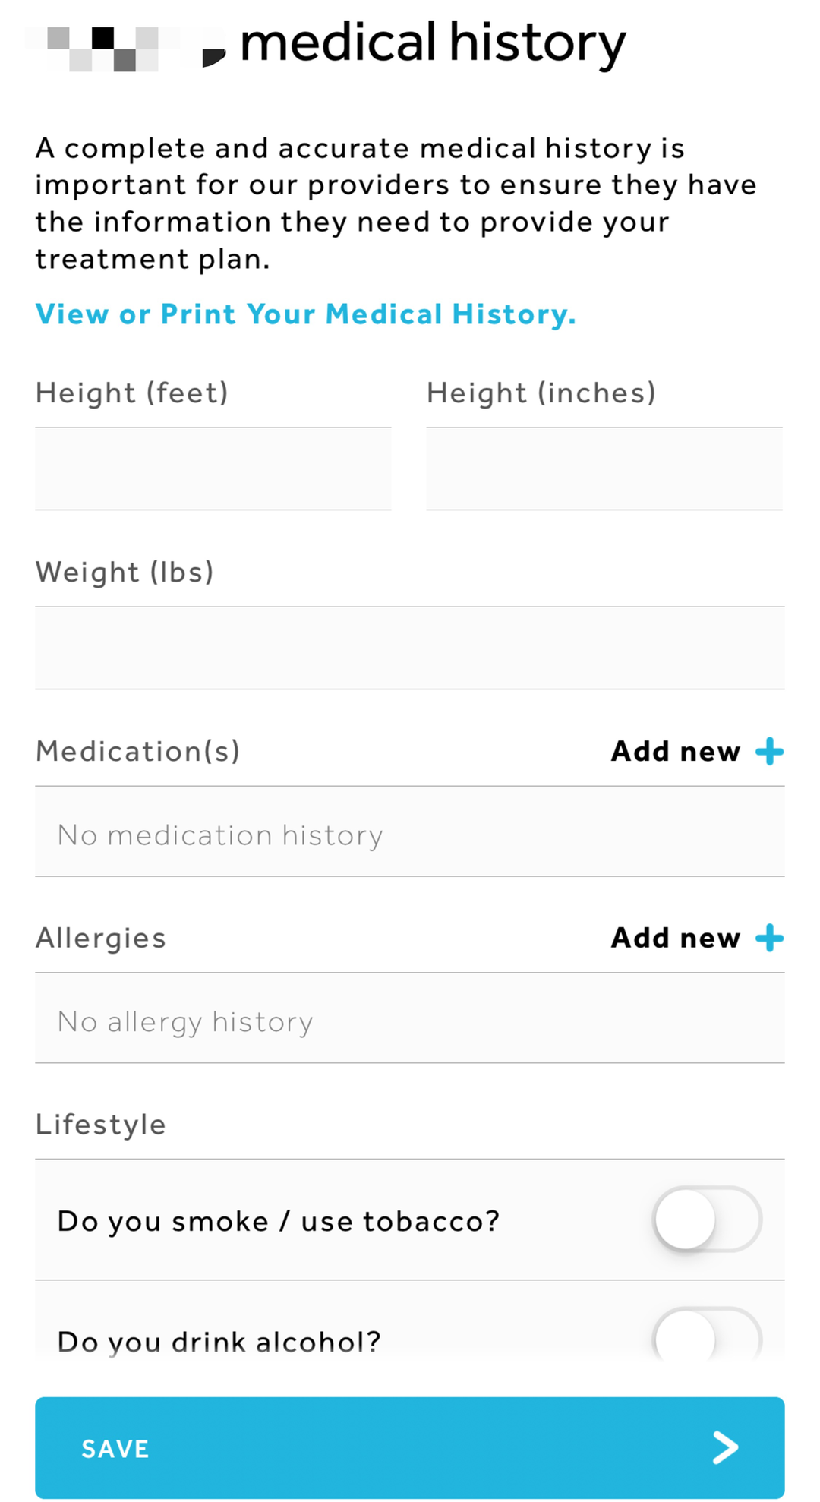Open View or Print Your Medical History link

(305, 314)
